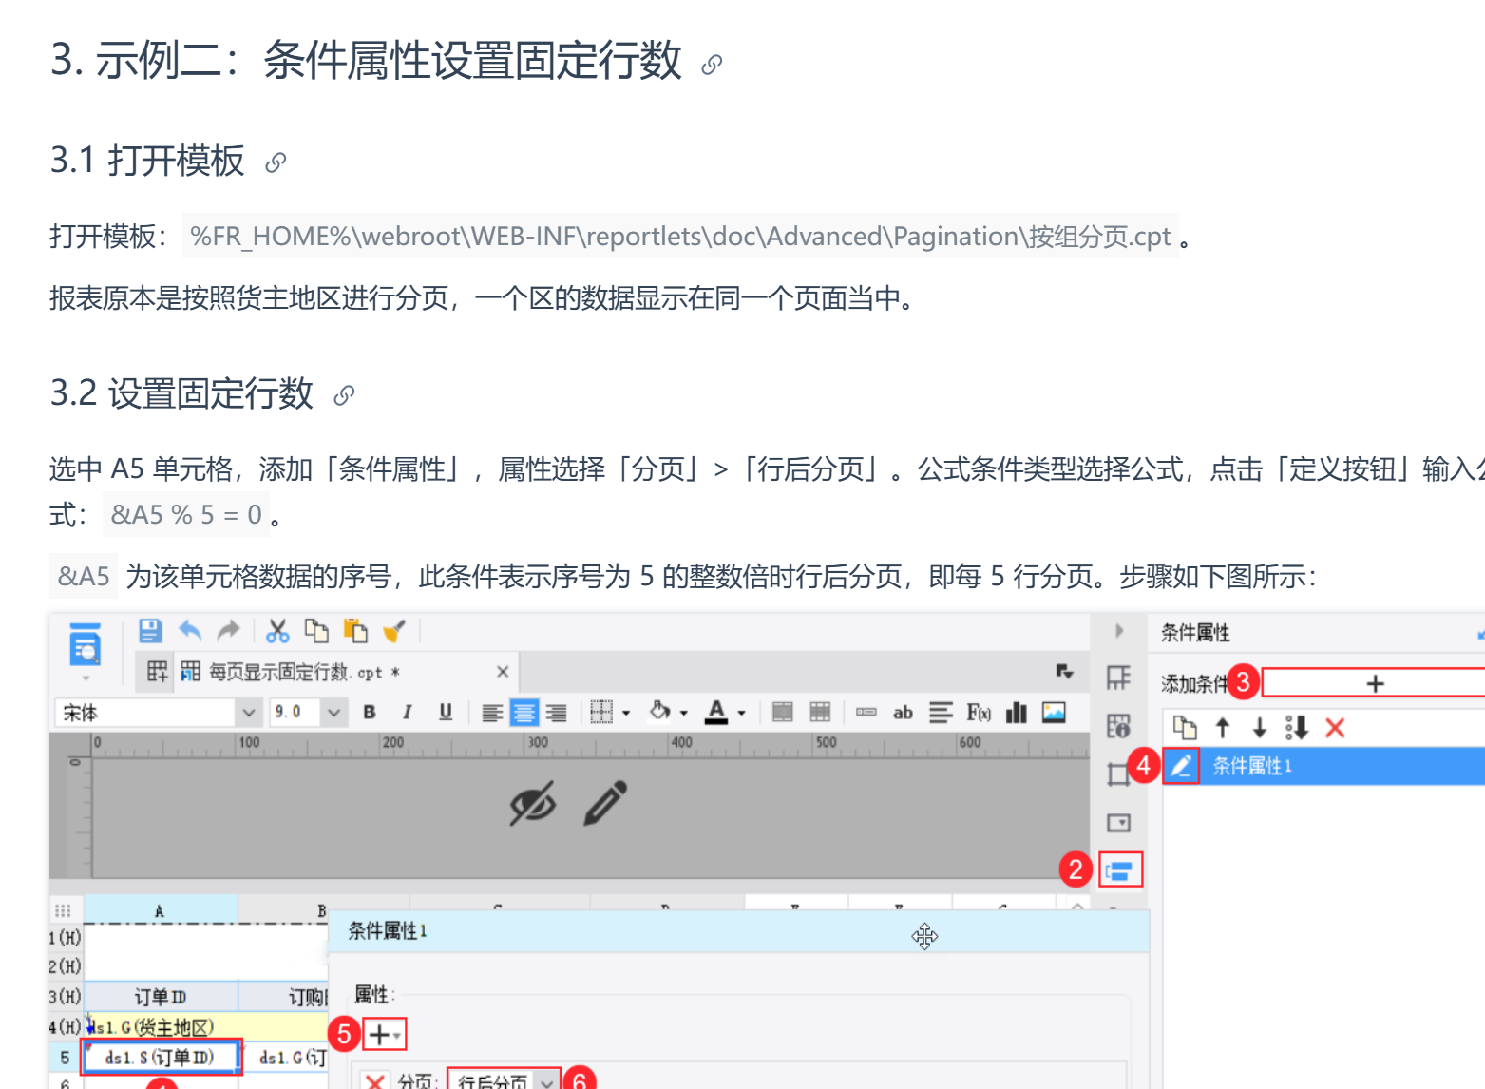Move the condition down with the down arrow
Viewport: 1485px width, 1089px height.
(1260, 728)
